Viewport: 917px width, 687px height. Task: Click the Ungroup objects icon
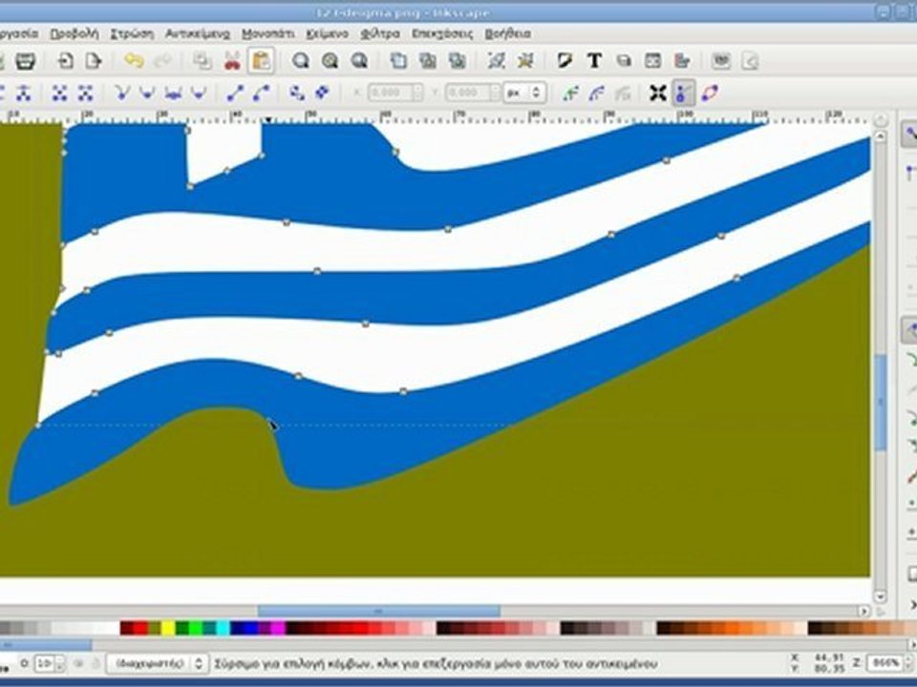[525, 61]
